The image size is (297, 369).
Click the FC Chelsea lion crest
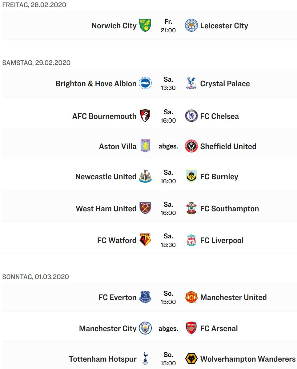click(x=191, y=116)
